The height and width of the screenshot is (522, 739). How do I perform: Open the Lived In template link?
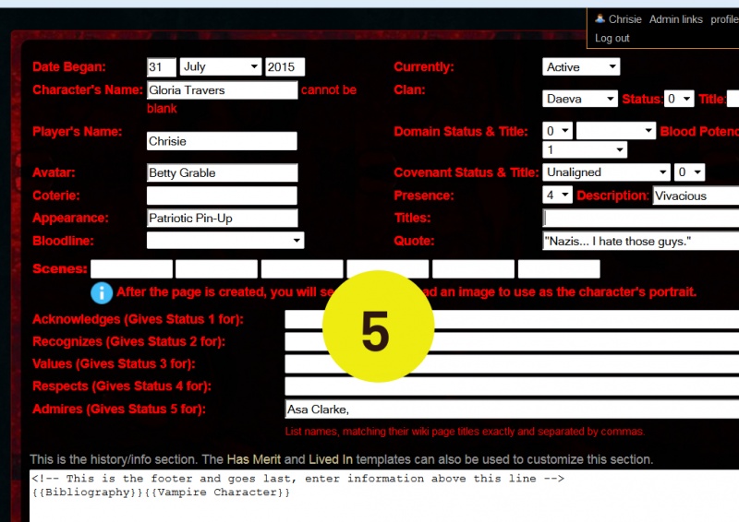331,459
